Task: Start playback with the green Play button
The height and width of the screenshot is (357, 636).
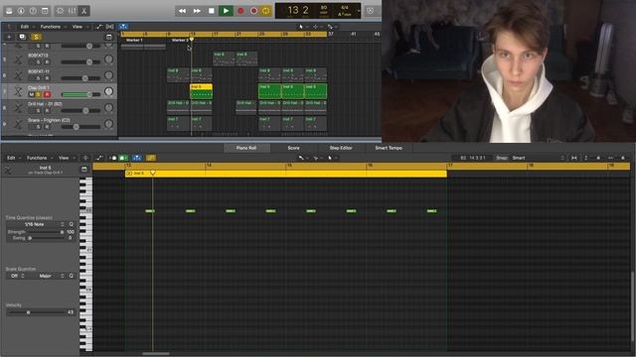Action: 226,11
